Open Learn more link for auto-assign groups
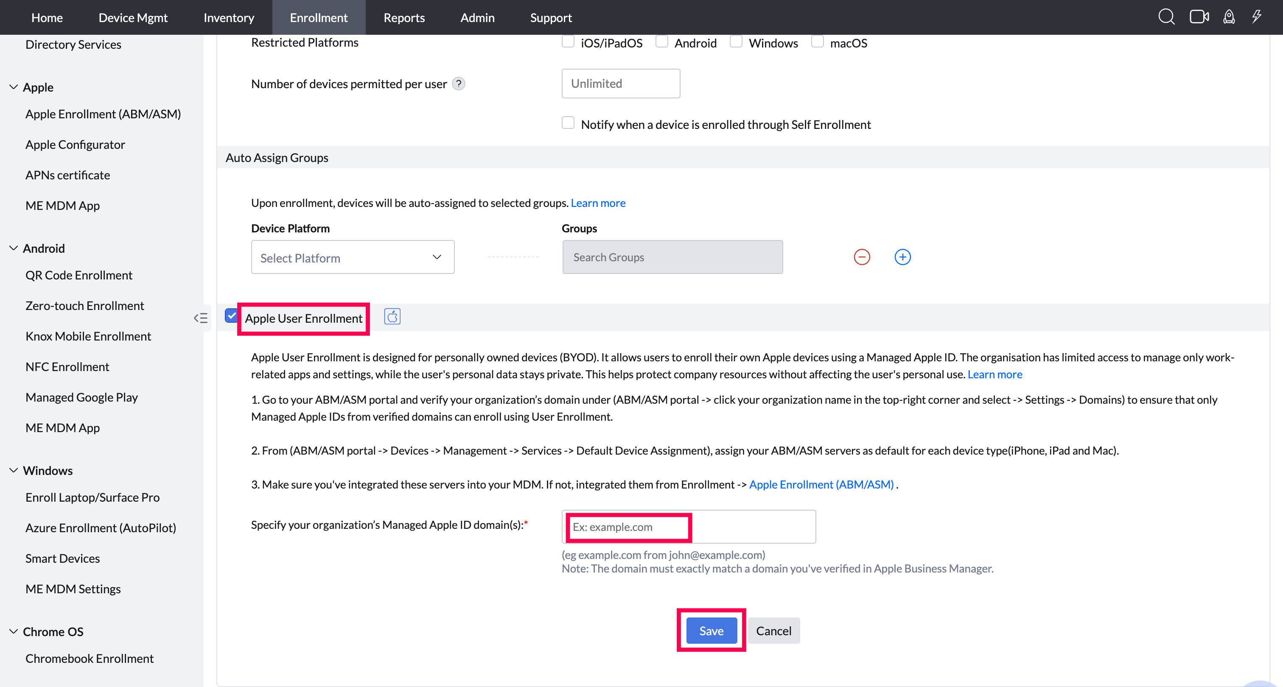The image size is (1283, 687). (x=598, y=203)
